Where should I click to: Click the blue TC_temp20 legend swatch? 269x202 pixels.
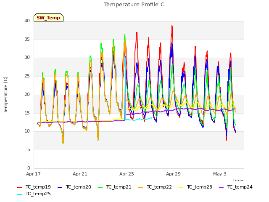click(x=60, y=188)
